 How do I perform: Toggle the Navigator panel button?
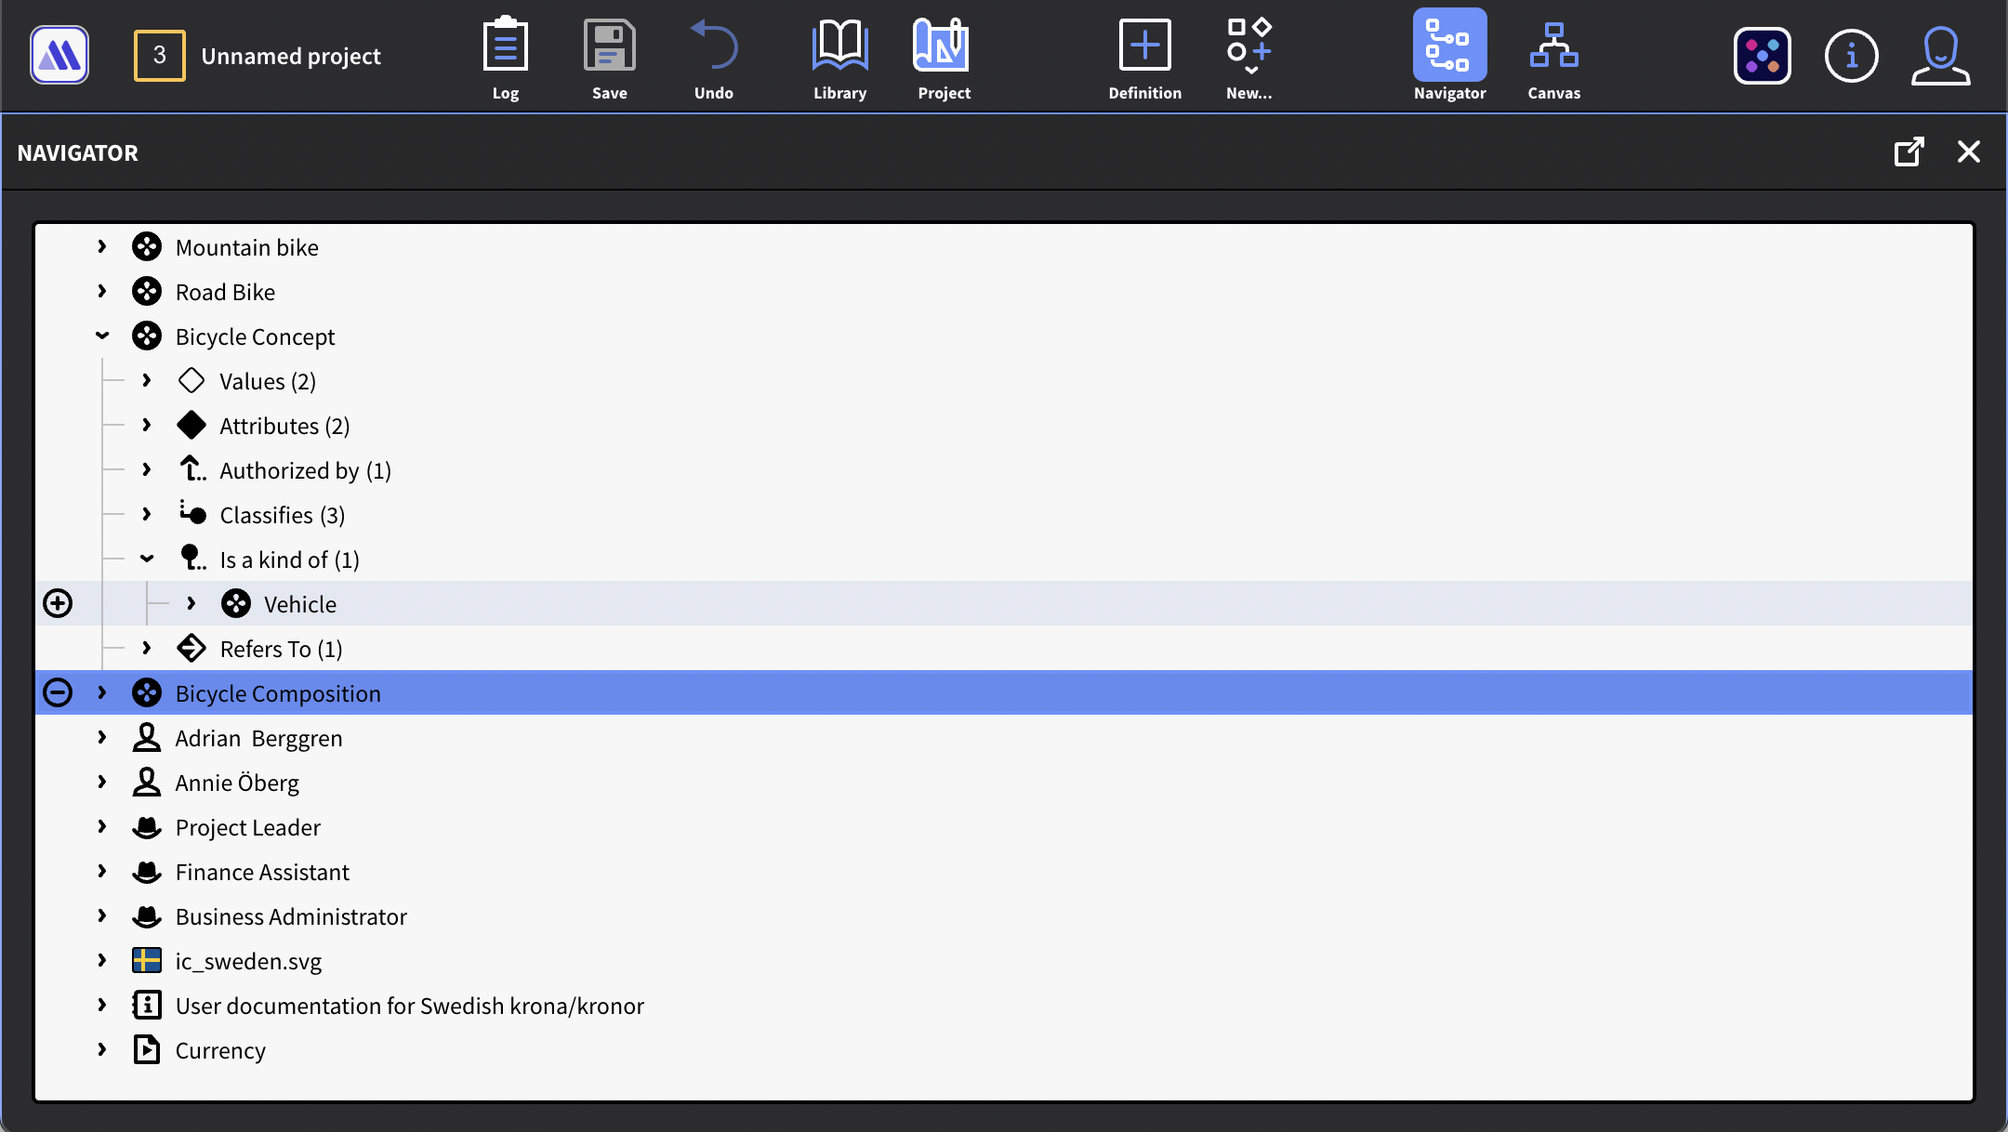pos(1449,46)
